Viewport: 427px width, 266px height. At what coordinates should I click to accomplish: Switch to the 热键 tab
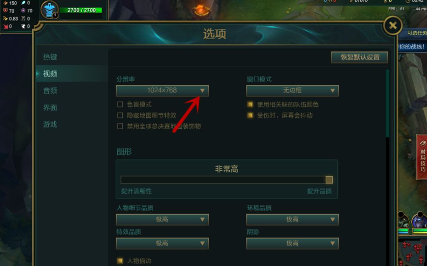50,57
